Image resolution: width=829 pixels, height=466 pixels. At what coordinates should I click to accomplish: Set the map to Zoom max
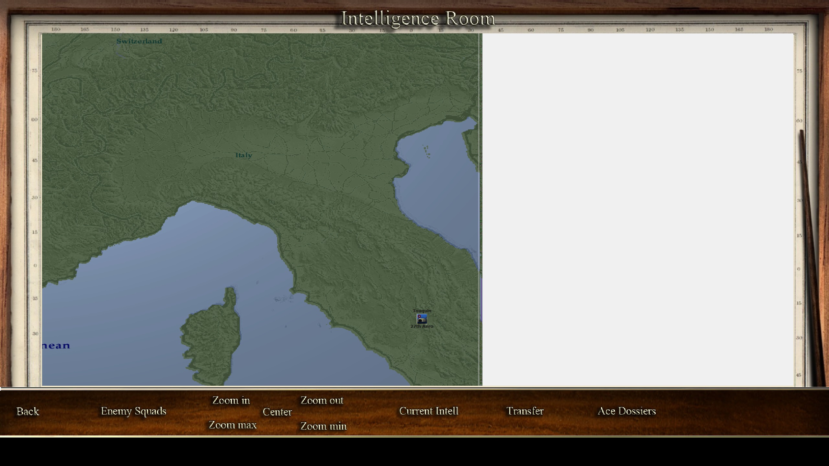coord(233,425)
